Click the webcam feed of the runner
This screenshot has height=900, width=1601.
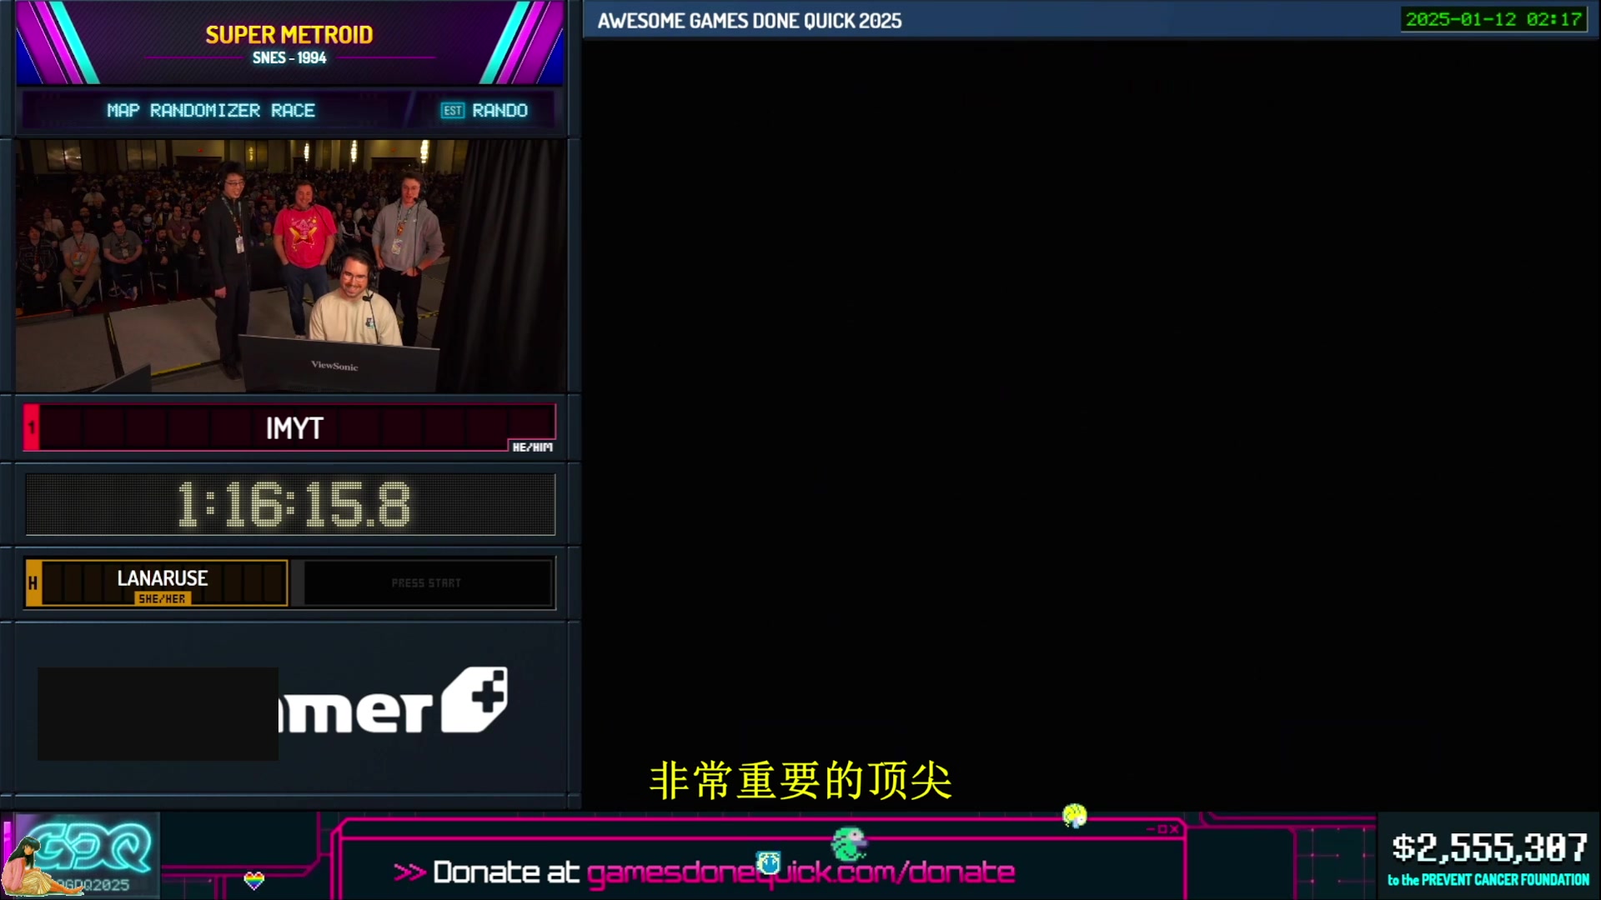290,265
